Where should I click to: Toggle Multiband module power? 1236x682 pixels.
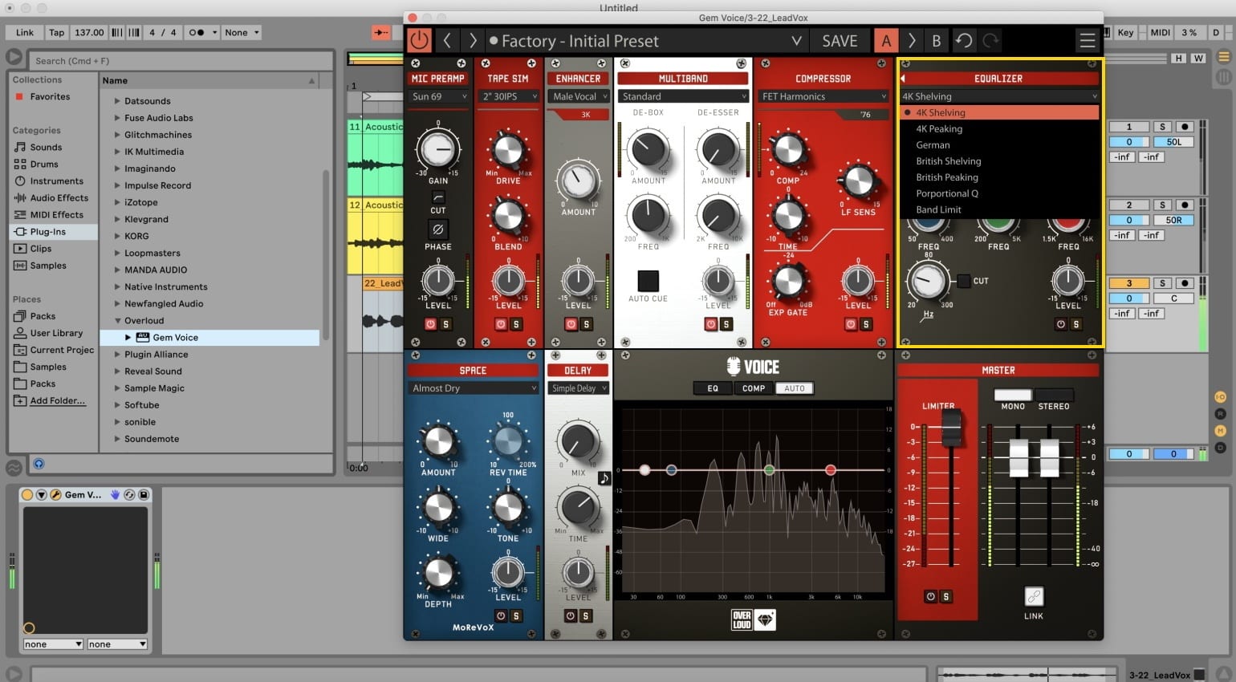point(710,324)
